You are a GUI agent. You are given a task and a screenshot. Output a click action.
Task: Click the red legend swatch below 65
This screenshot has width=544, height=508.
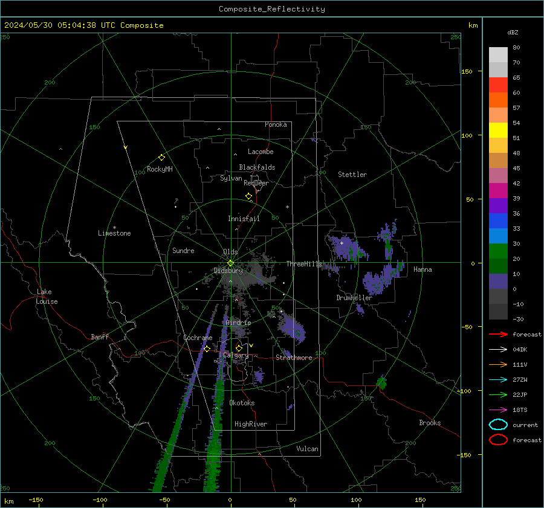tap(498, 85)
